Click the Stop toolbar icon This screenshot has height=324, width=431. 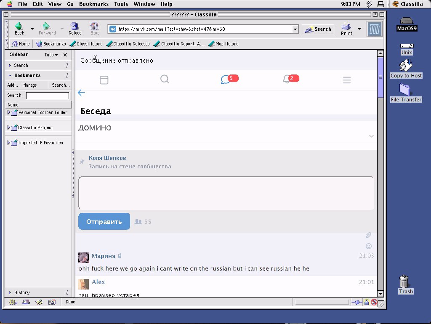point(95,29)
